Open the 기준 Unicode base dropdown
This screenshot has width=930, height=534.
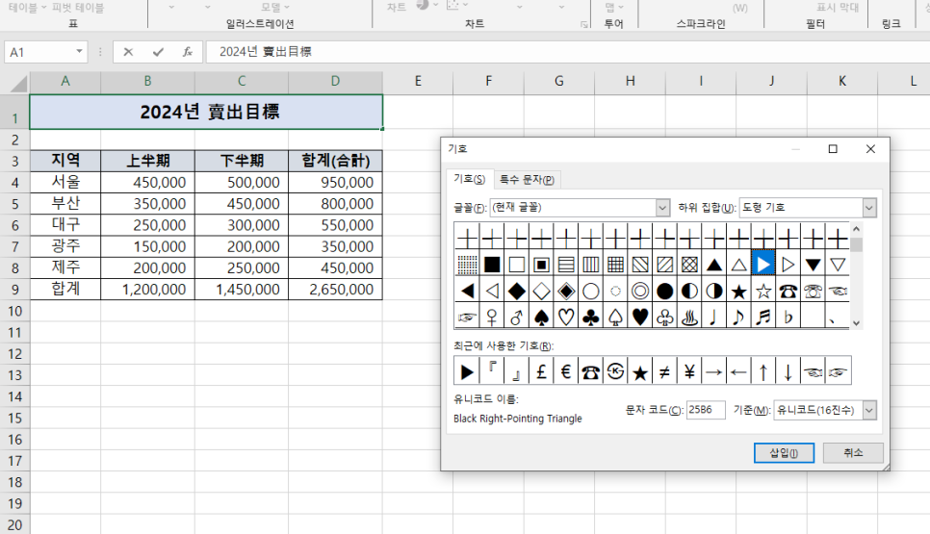869,410
